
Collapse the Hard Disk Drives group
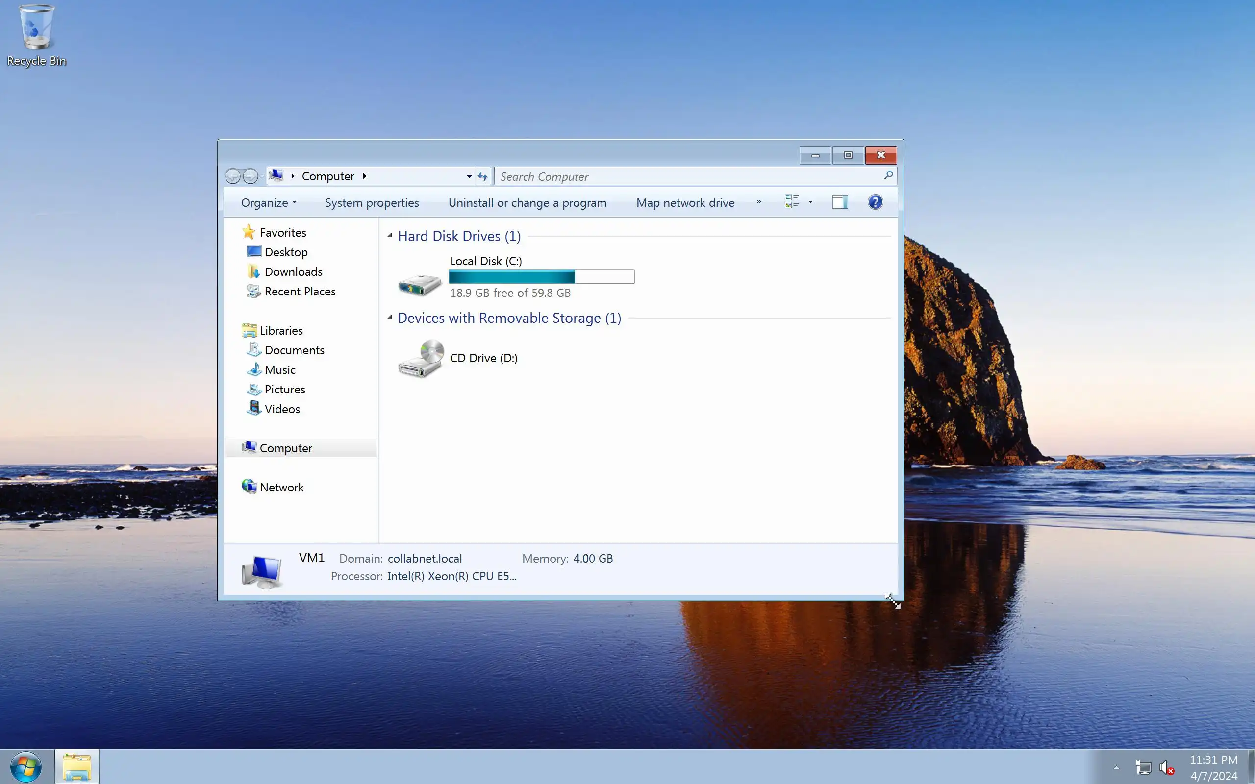[390, 236]
